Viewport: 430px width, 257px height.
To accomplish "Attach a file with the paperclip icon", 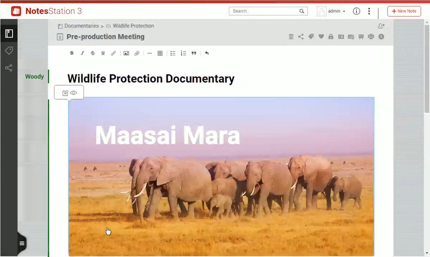I will (x=137, y=53).
